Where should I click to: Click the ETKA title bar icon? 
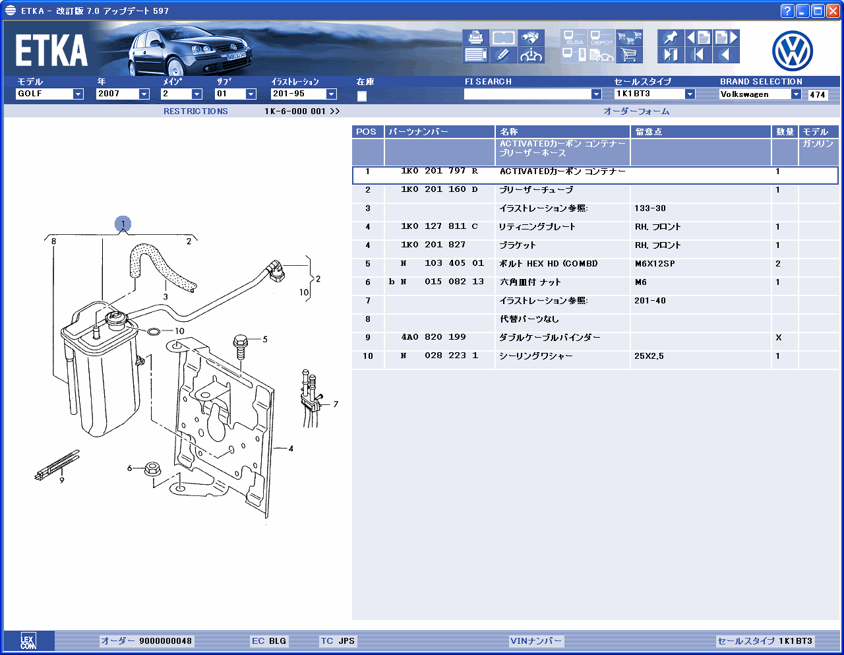tap(10, 11)
